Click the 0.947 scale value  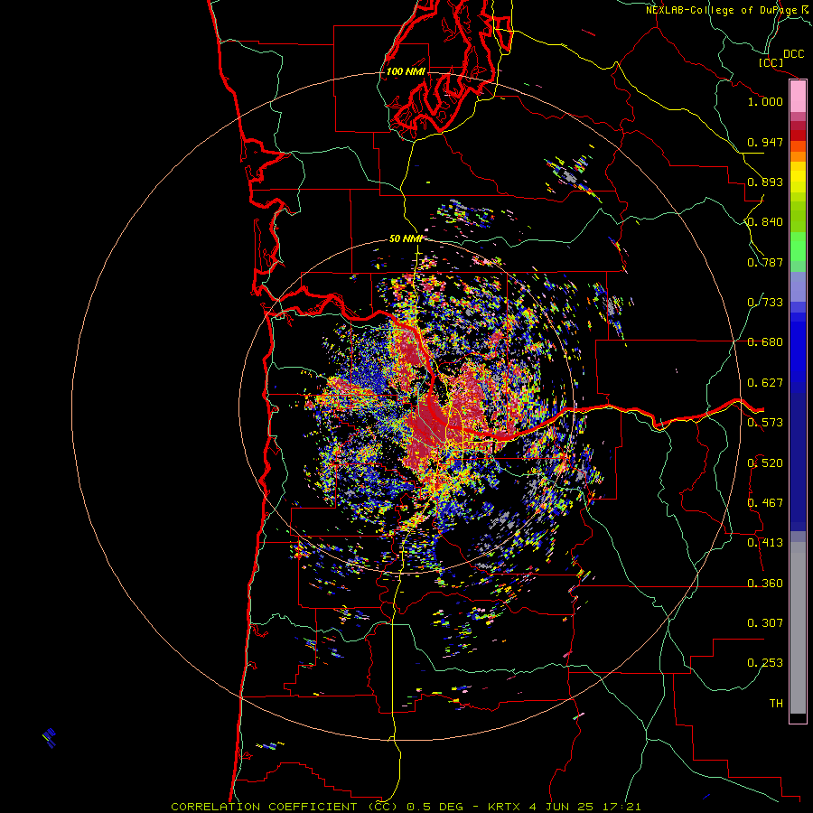pyautogui.click(x=765, y=142)
